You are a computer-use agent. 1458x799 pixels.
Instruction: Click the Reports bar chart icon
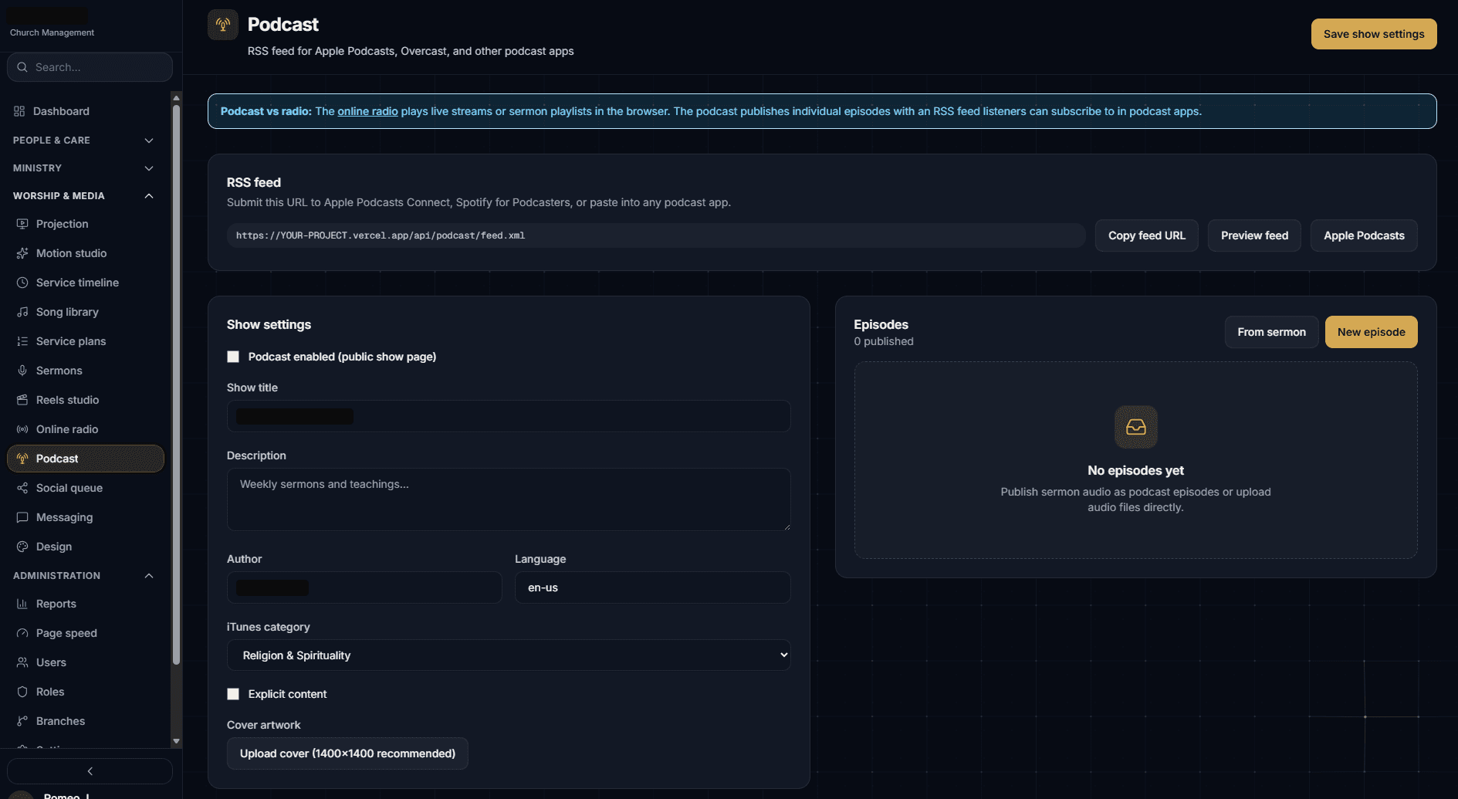(x=22, y=604)
